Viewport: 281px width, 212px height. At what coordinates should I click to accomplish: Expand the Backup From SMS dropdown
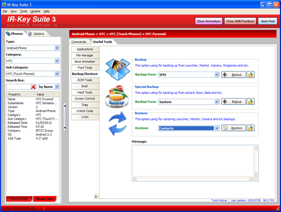217,75
